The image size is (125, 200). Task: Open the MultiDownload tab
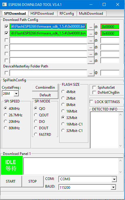[x=91, y=13]
